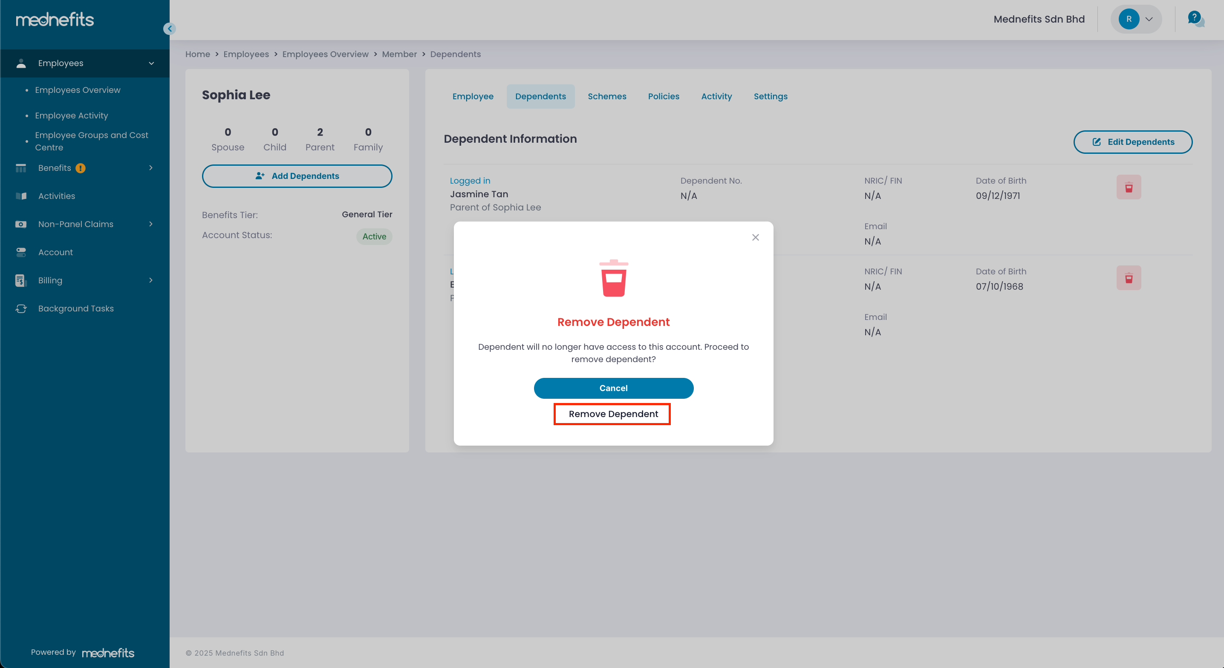Click the Activities sidebar icon

click(21, 196)
